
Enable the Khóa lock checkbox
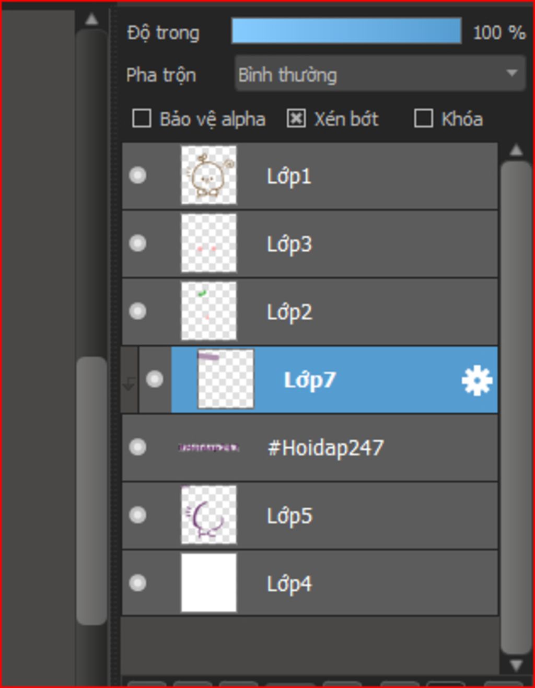tap(423, 119)
